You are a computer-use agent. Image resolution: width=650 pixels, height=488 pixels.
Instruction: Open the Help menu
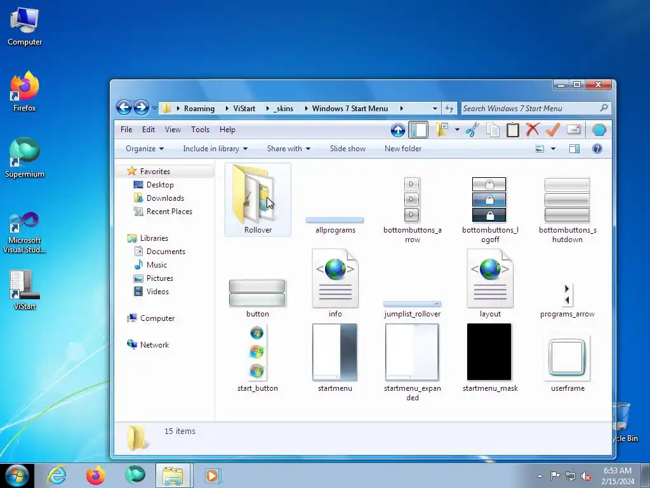pos(227,130)
